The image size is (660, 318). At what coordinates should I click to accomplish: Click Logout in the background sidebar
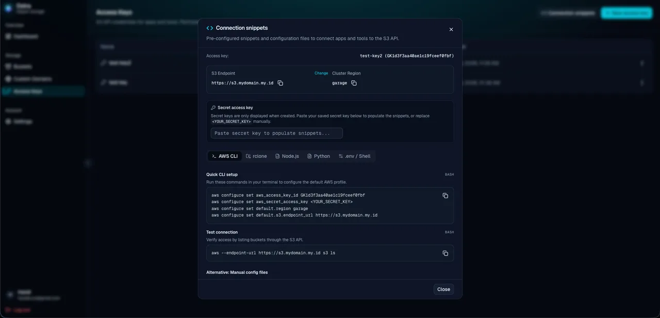18,310
